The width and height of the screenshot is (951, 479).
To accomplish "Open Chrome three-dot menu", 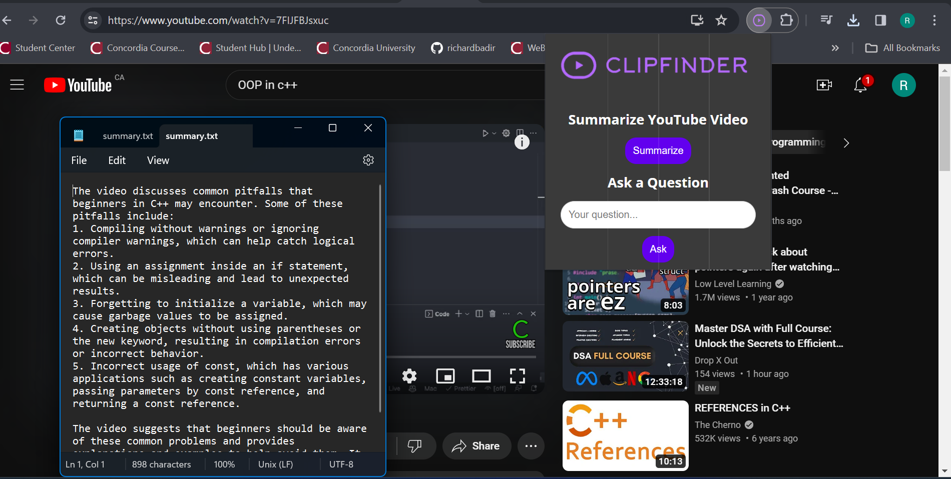I will pyautogui.click(x=934, y=20).
